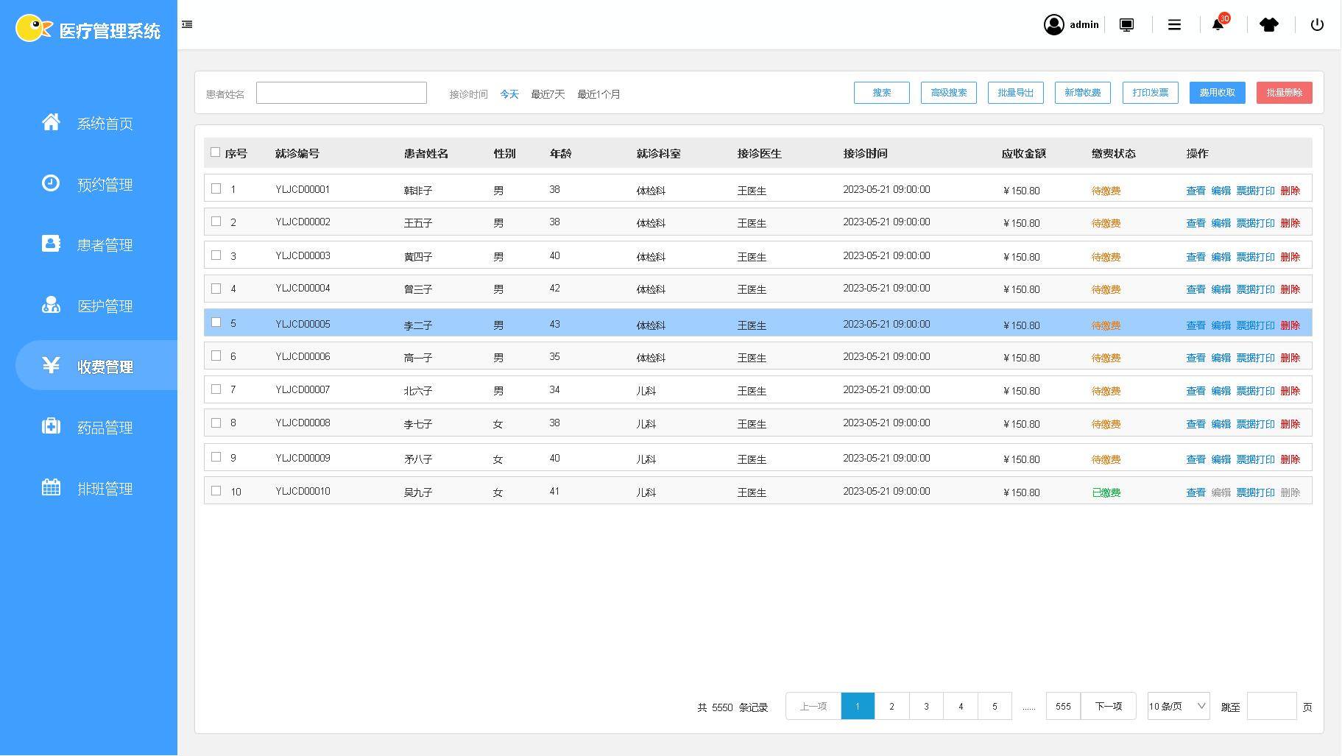Open the 高级搜索 advanced search panel

(948, 93)
